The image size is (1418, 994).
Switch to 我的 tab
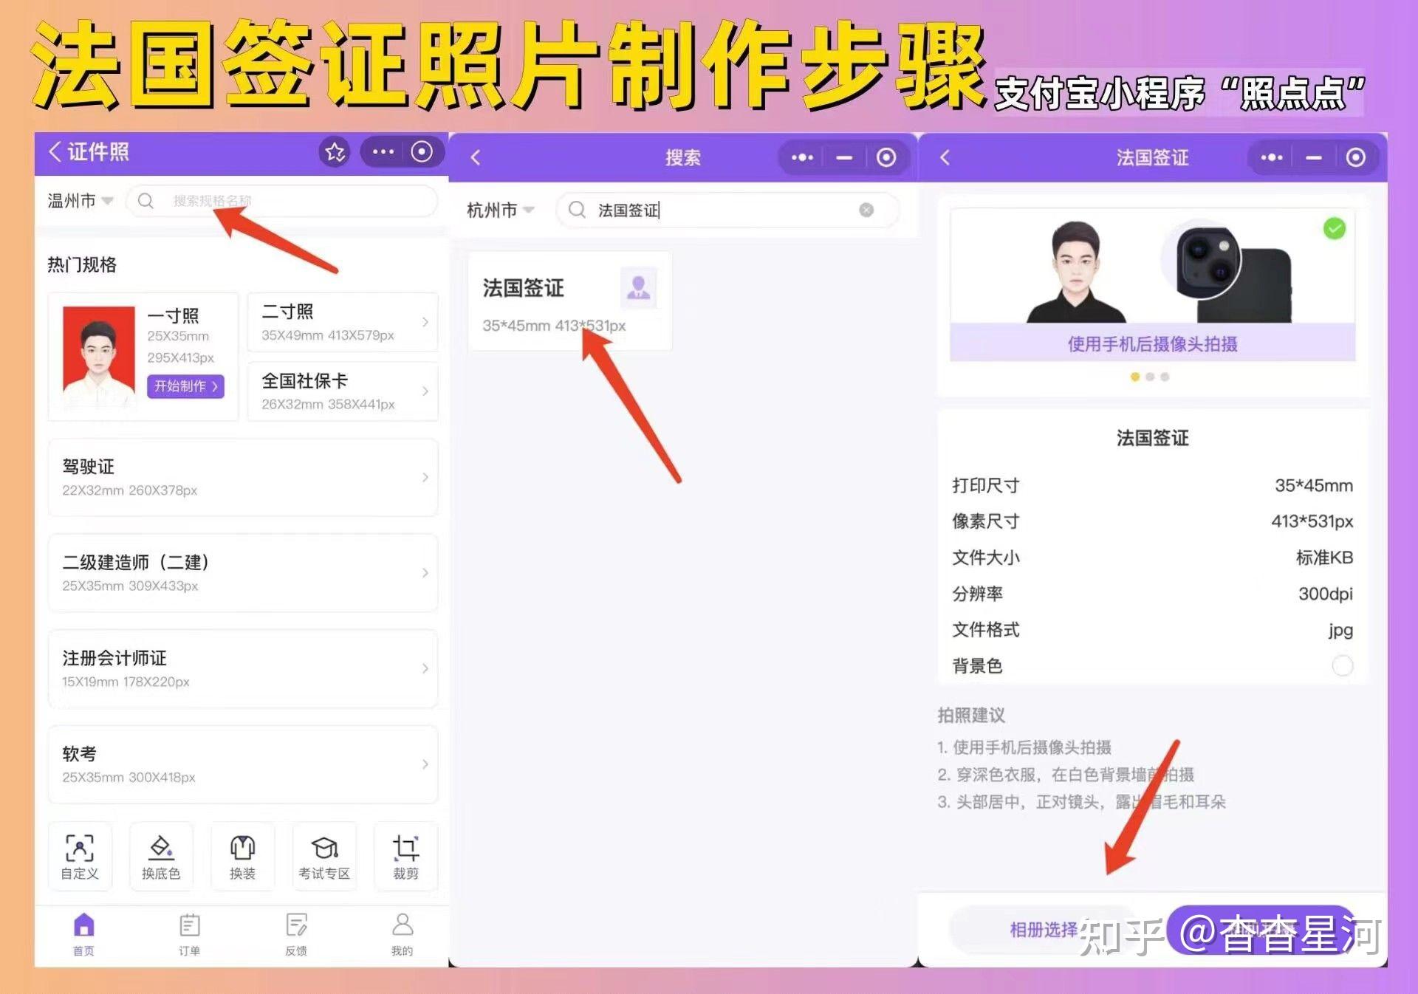click(x=403, y=934)
